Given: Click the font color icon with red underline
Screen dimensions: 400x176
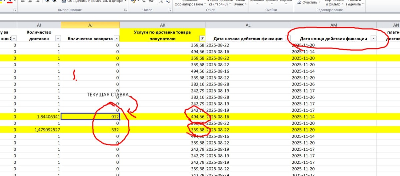Looking at the screenshot, I should [x=10, y=1].
